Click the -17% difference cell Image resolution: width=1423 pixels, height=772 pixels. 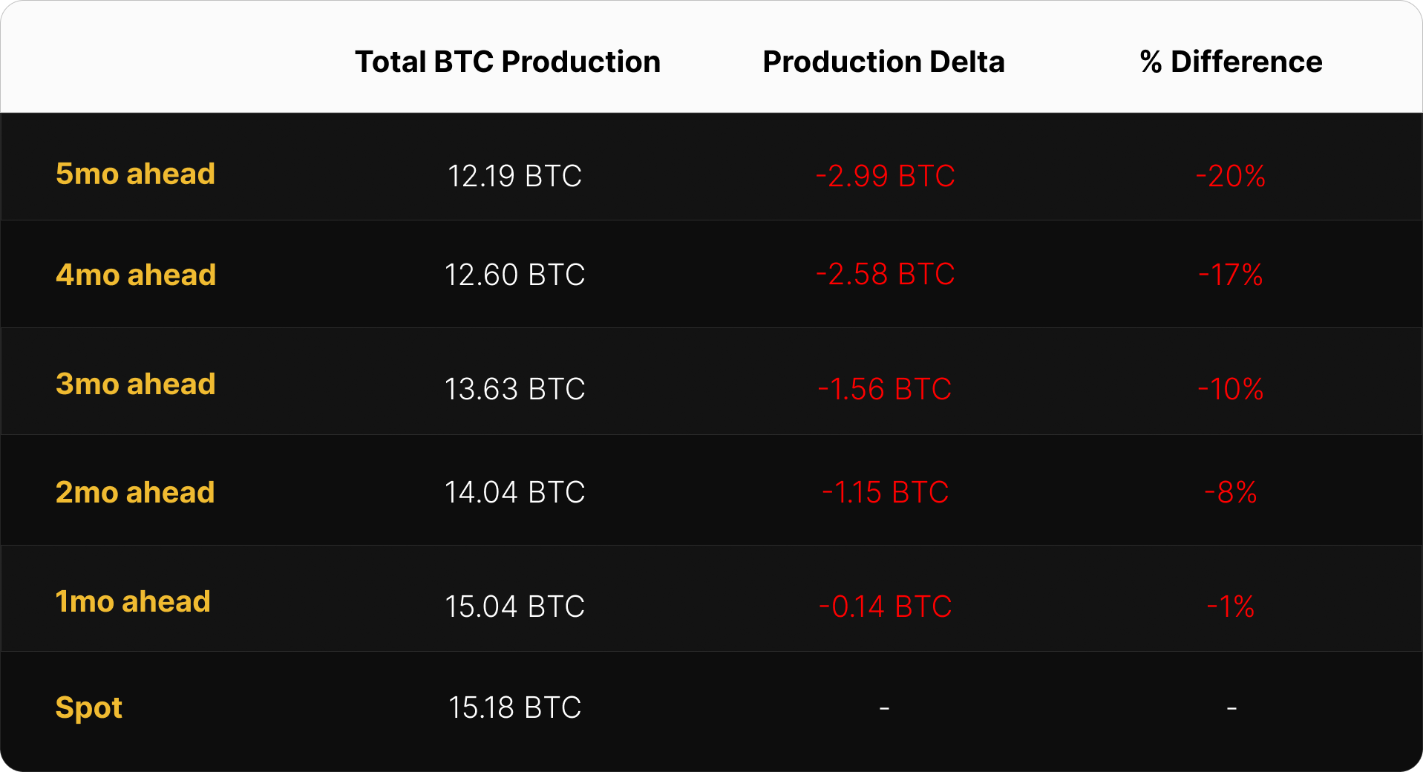coord(1231,275)
